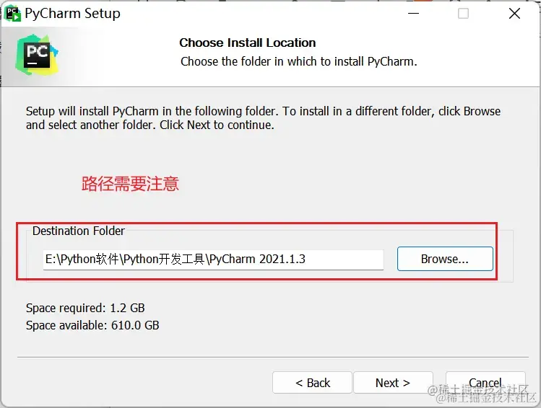The width and height of the screenshot is (541, 408).
Task: Open the Browse... folder picker
Action: pyautogui.click(x=445, y=259)
